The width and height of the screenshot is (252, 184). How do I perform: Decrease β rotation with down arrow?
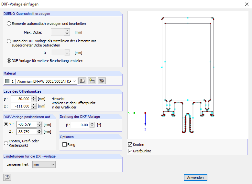pyautogui.click(x=92, y=127)
